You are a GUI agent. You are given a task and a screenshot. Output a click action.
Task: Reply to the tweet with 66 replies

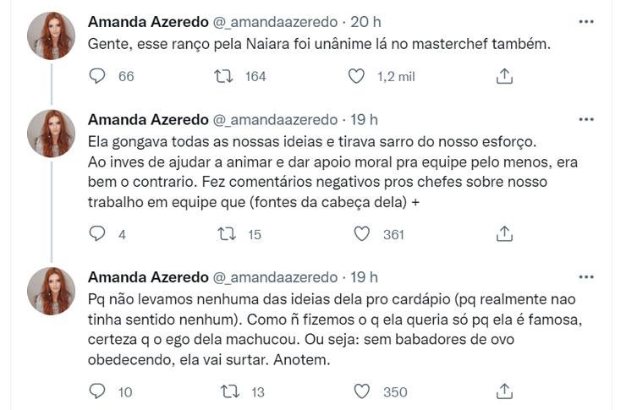coord(97,76)
